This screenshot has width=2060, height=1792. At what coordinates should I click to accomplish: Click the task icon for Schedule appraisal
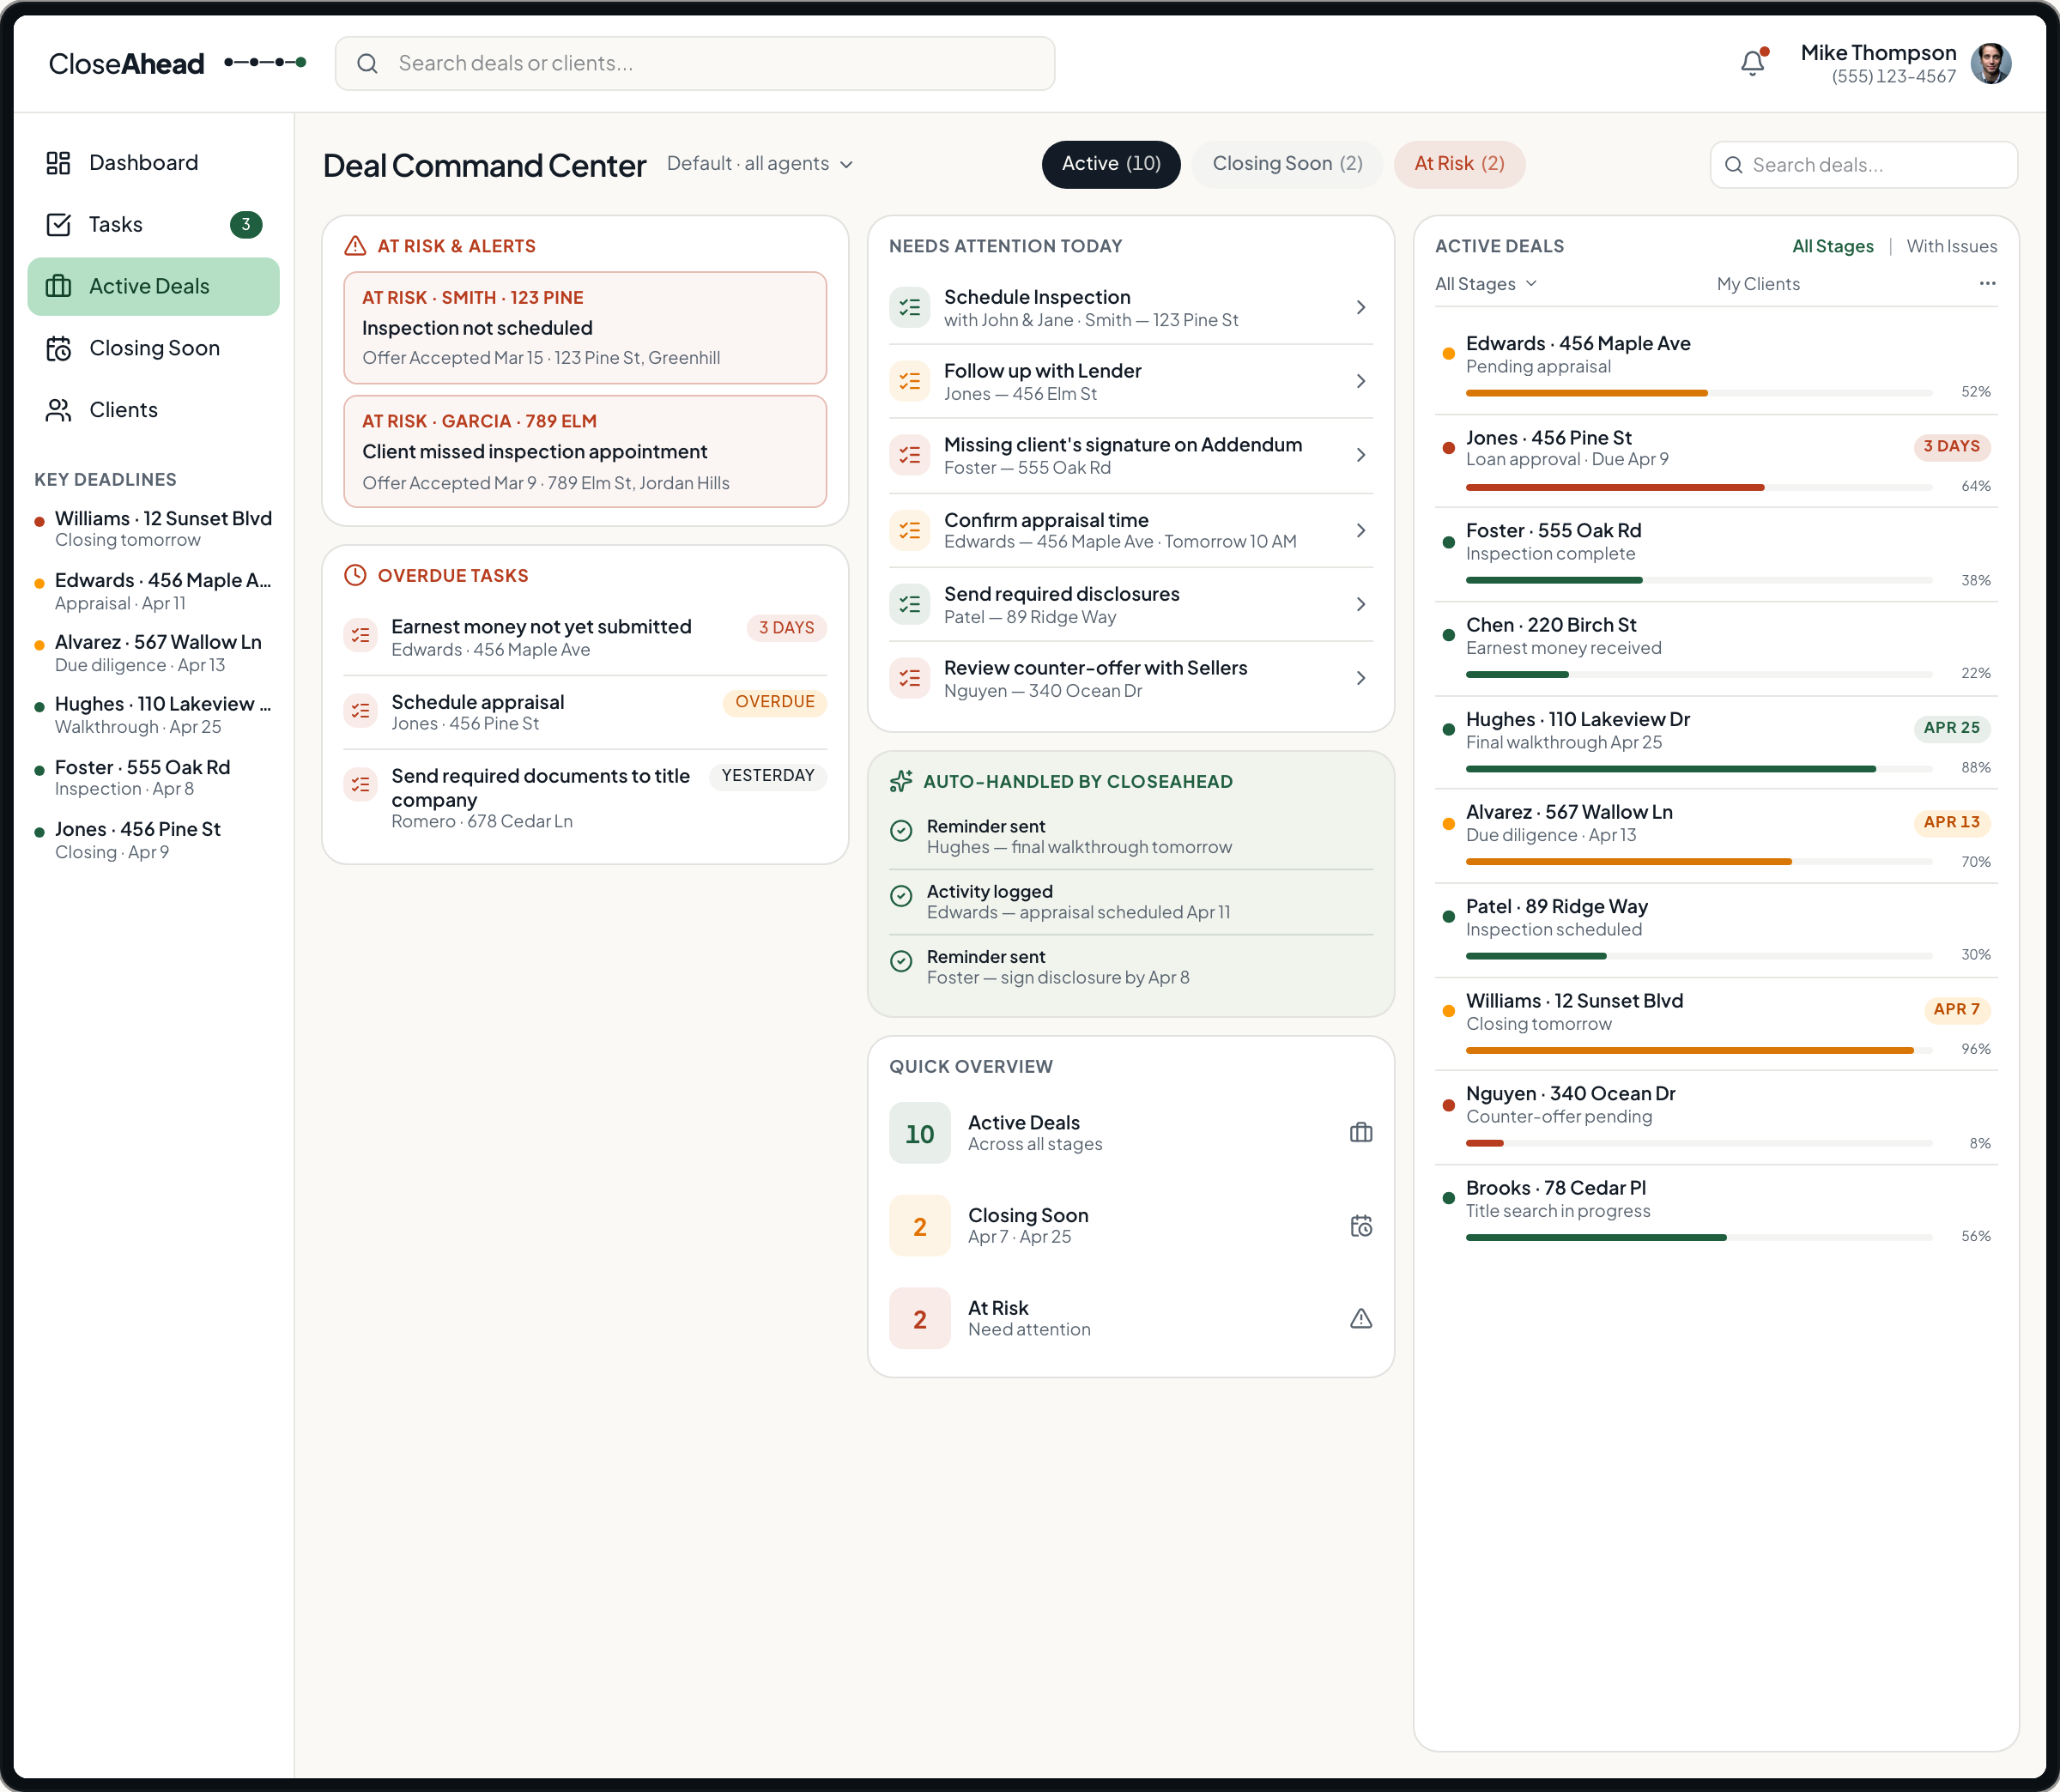click(x=360, y=711)
